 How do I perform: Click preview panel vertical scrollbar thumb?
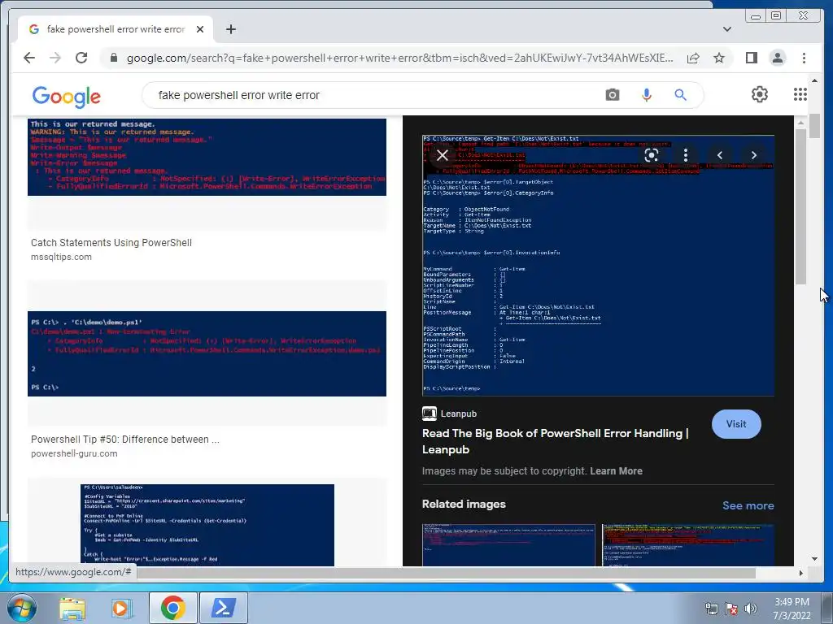800,207
